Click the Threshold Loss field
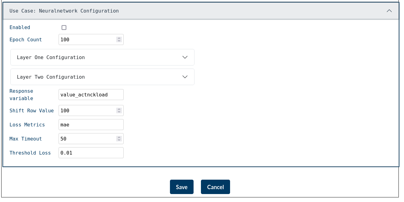404x202 pixels. pos(91,153)
